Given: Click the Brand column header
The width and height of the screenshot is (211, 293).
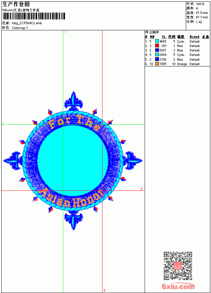Looking at the screenshot, I should pos(194,37).
